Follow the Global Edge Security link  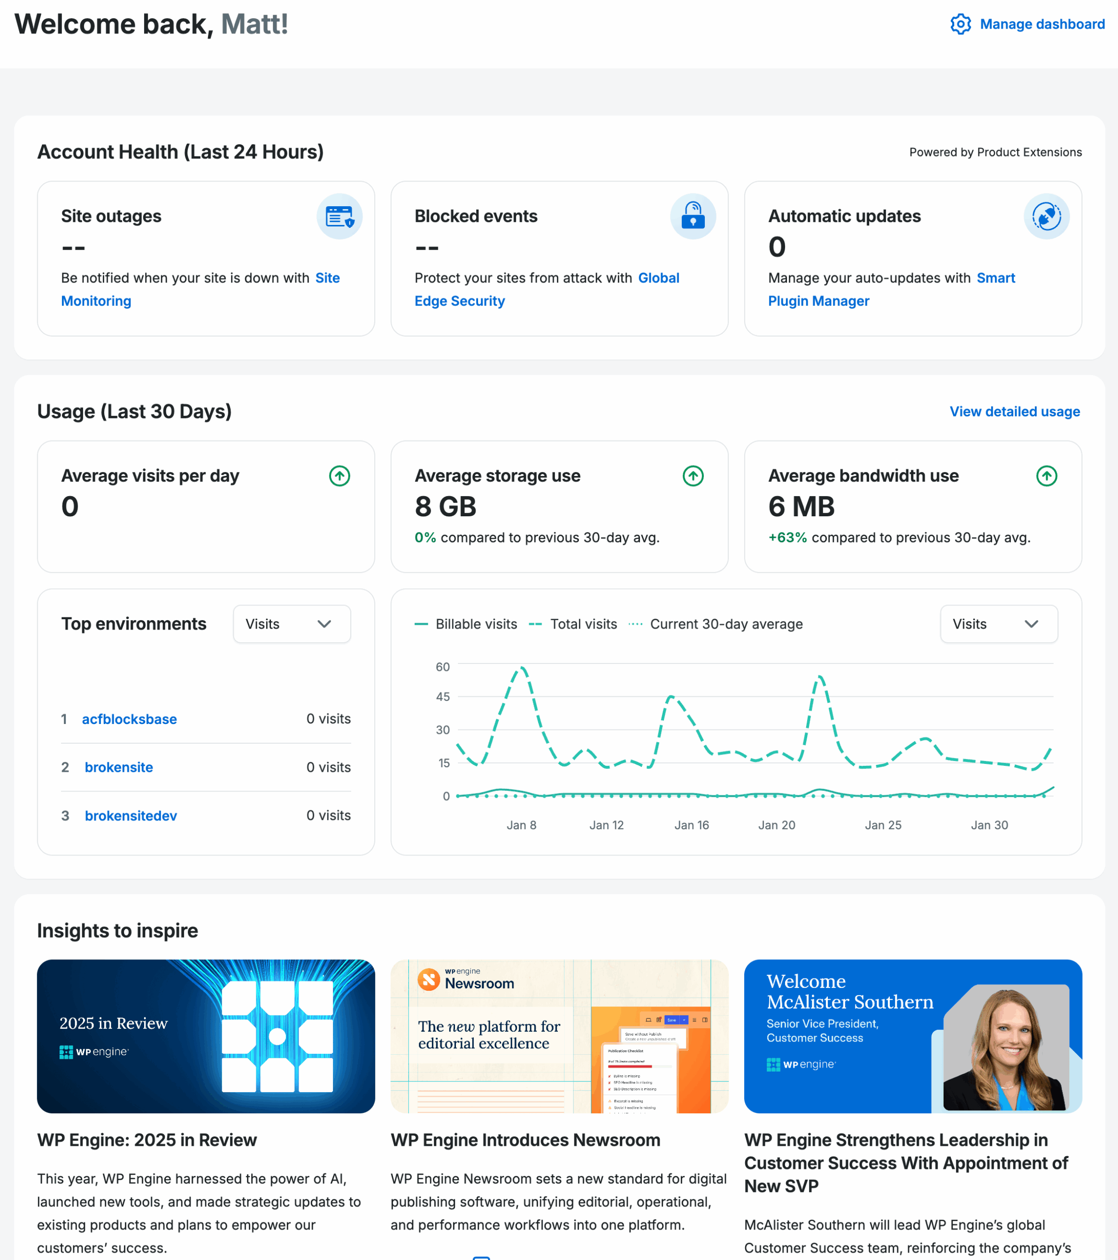(x=459, y=301)
